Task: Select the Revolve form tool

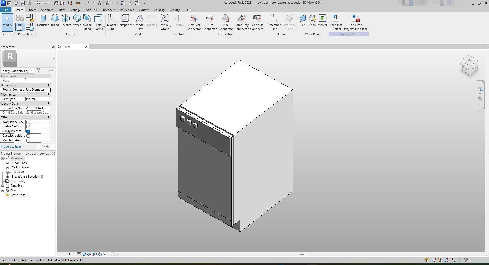Action: [66, 20]
